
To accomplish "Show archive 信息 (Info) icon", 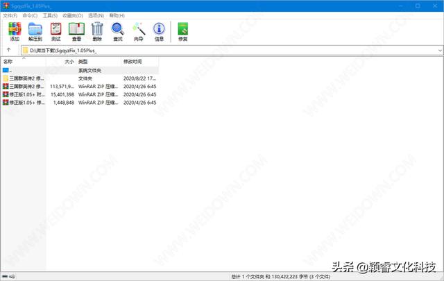I will pos(159,32).
